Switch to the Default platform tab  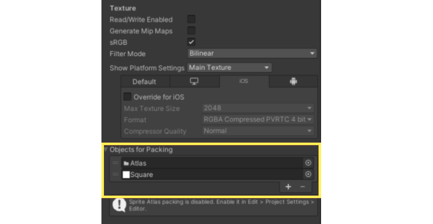point(145,81)
